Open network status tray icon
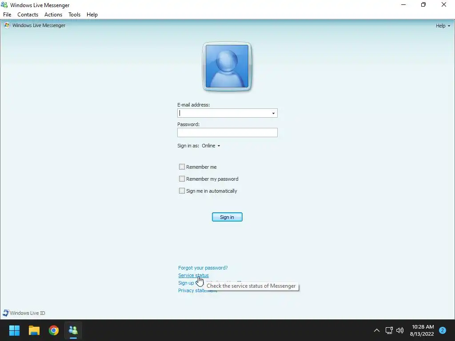The width and height of the screenshot is (455, 341). [389, 330]
